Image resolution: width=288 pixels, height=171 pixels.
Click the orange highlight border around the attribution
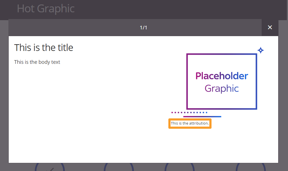[190, 118]
